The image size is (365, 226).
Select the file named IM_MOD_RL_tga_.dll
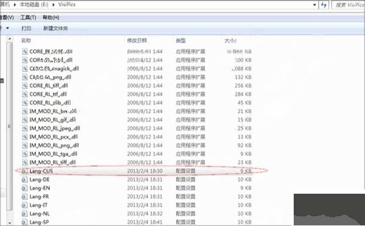(53, 154)
